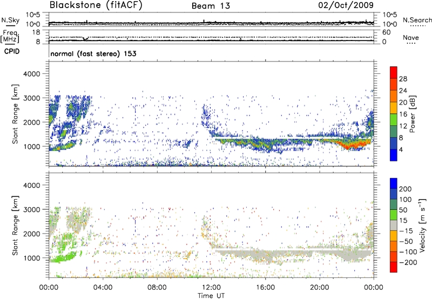Click the CPID label
432x299 pixels.
click(x=12, y=51)
